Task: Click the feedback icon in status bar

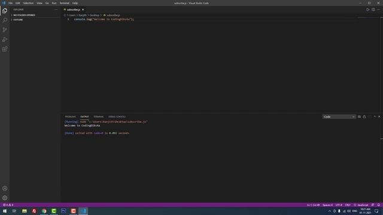Action: (373, 205)
